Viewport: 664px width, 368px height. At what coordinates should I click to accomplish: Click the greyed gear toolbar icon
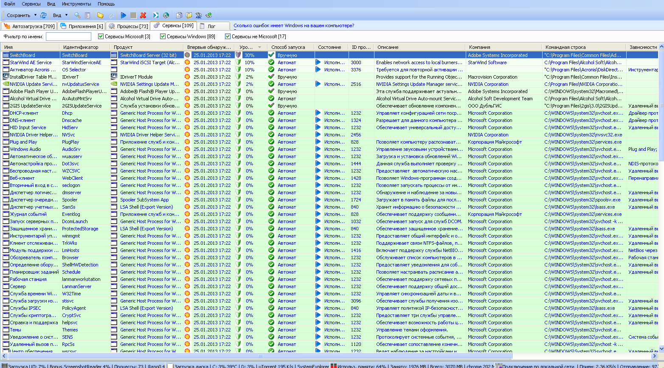point(111,15)
